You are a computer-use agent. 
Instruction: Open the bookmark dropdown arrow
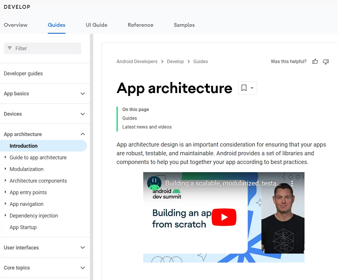(x=252, y=88)
